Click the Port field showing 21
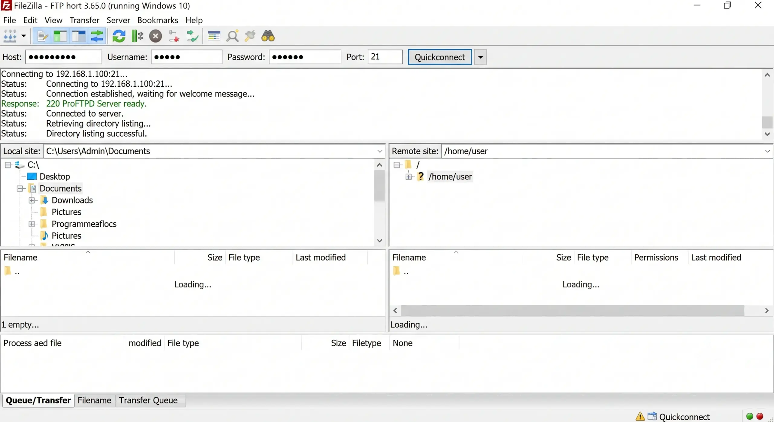The width and height of the screenshot is (774, 422). [x=385, y=57]
